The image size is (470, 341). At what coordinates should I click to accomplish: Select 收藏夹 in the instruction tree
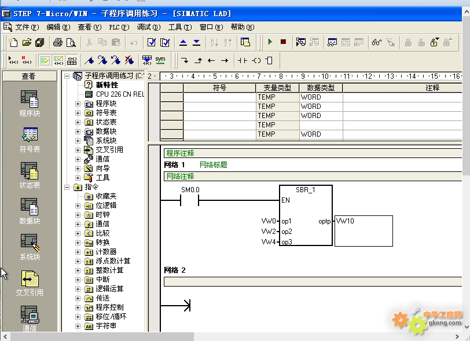click(x=106, y=196)
